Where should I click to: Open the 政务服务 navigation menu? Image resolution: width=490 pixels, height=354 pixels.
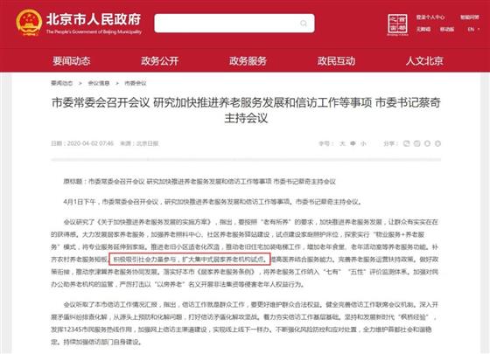point(248,60)
